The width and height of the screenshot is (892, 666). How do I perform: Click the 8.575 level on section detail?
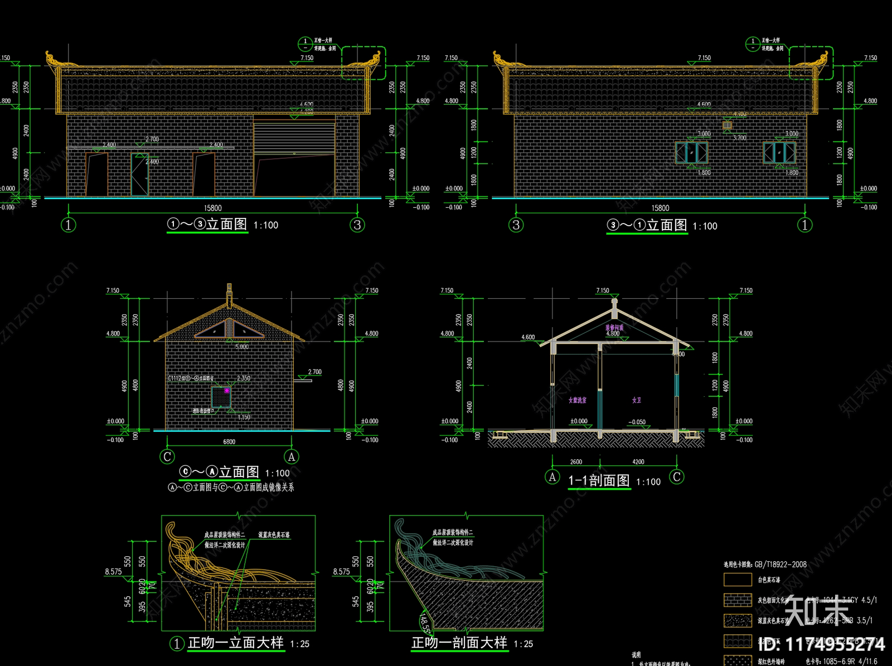[342, 571]
